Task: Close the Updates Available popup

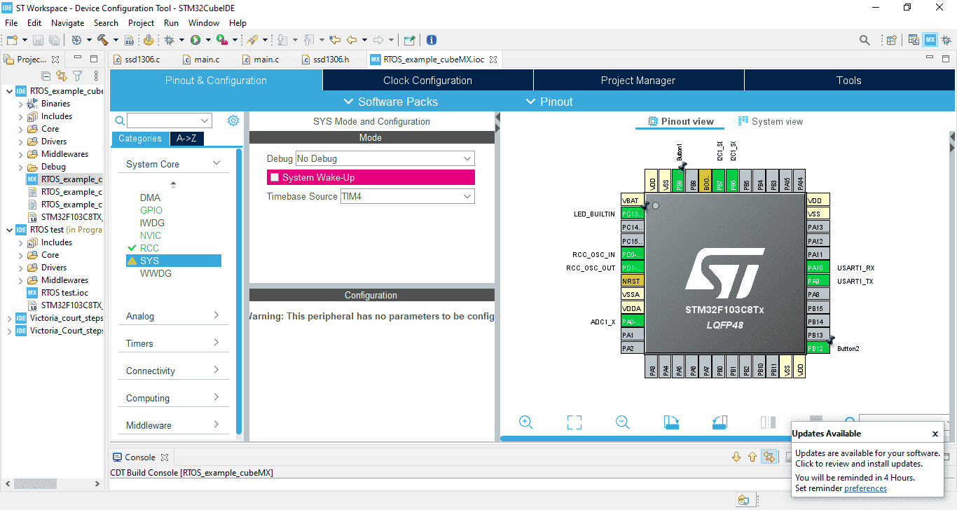Action: 935,434
